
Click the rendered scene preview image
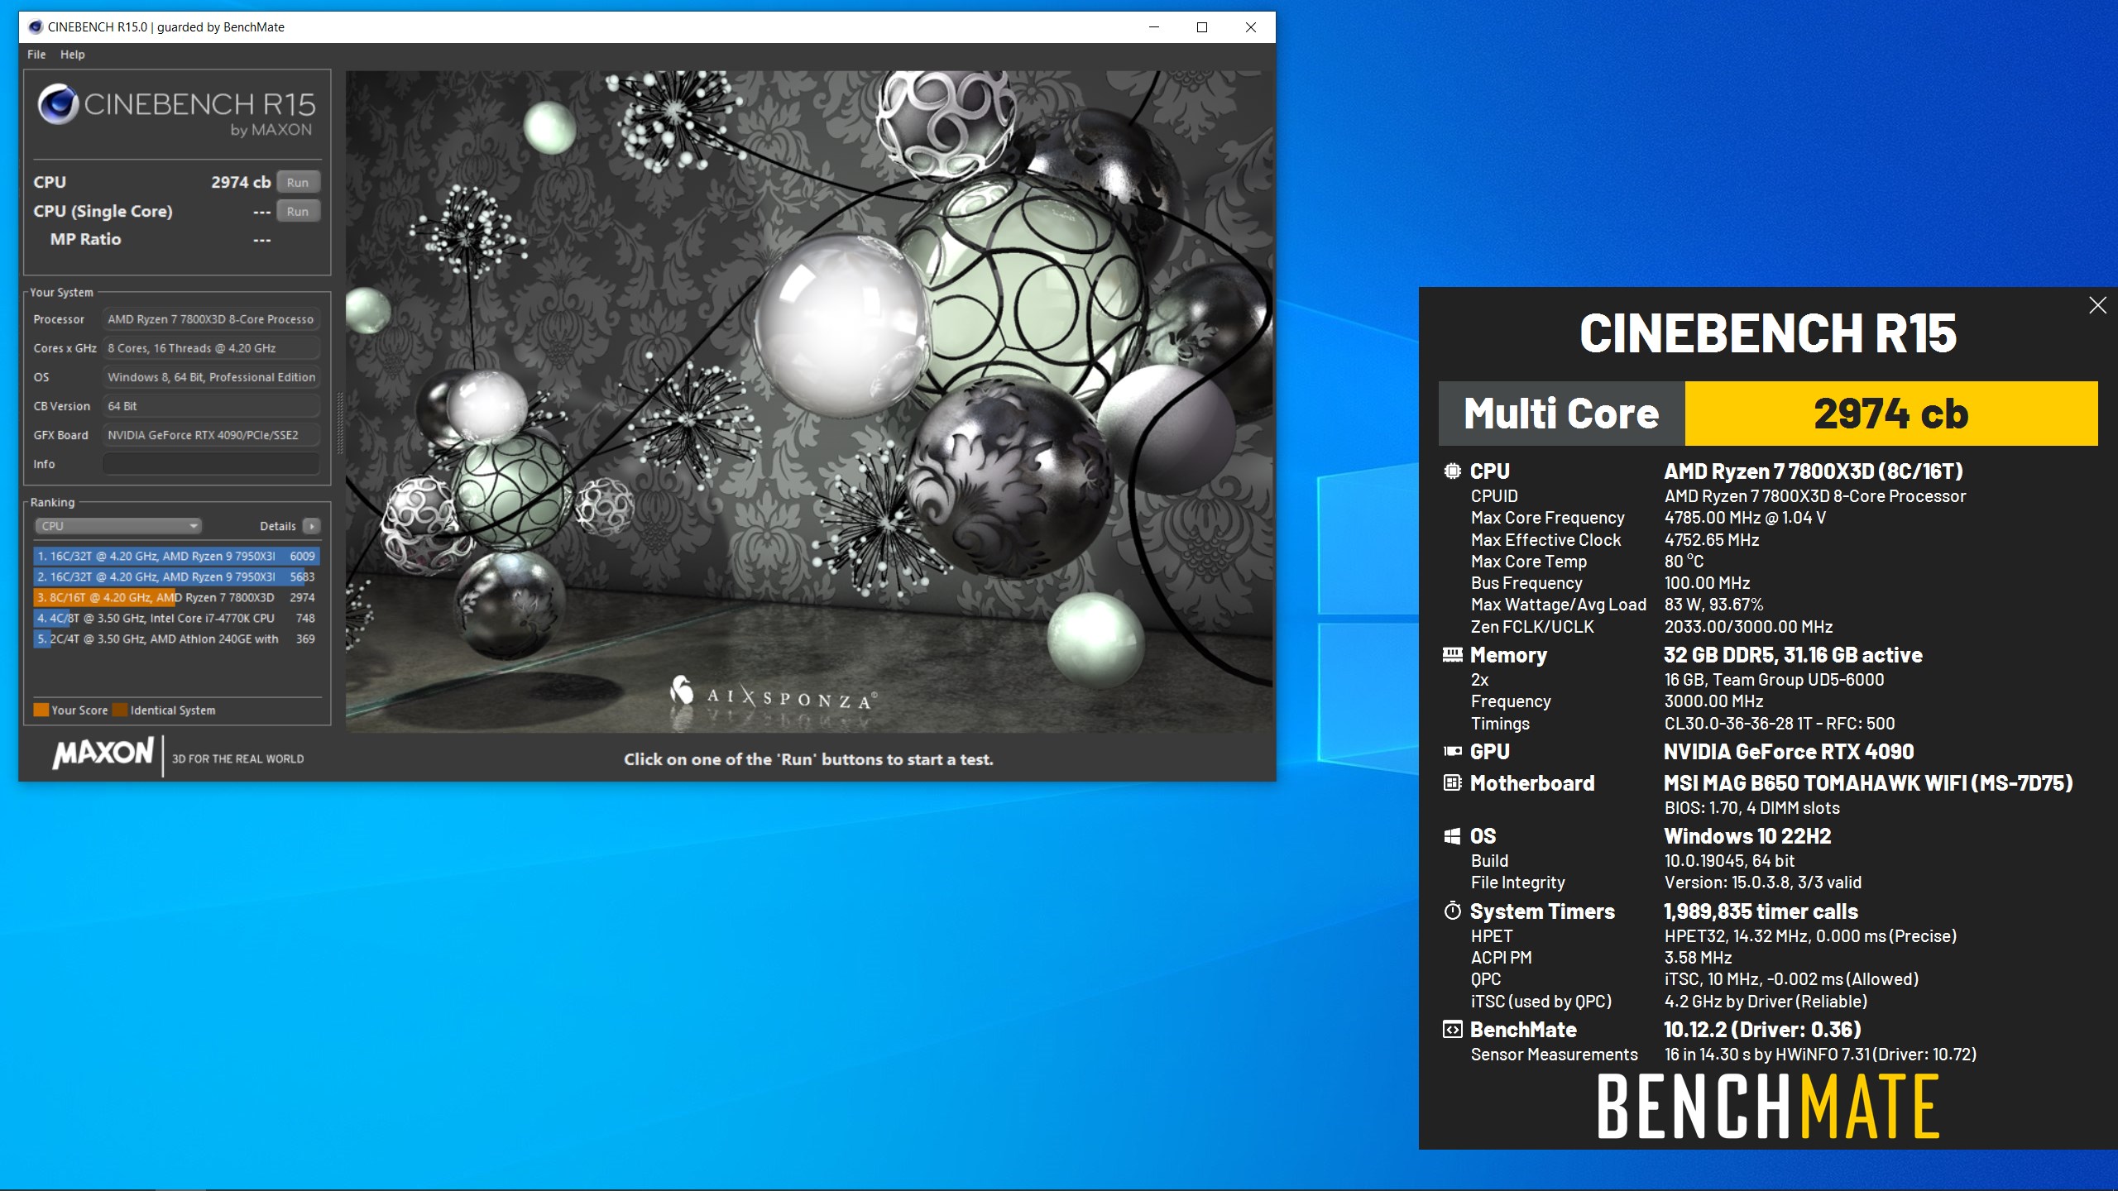(809, 401)
